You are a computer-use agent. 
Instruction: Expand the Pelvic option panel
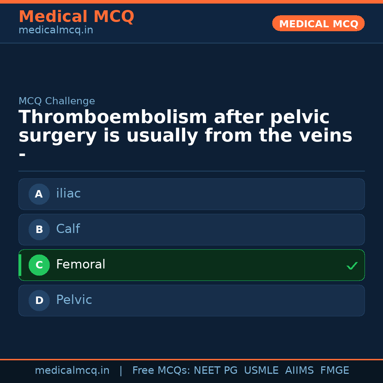click(x=191, y=300)
